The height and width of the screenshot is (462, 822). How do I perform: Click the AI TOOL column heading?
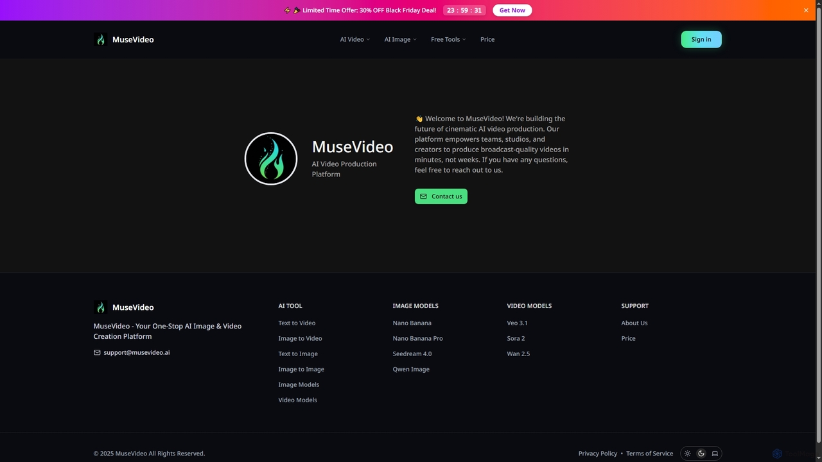(290, 306)
